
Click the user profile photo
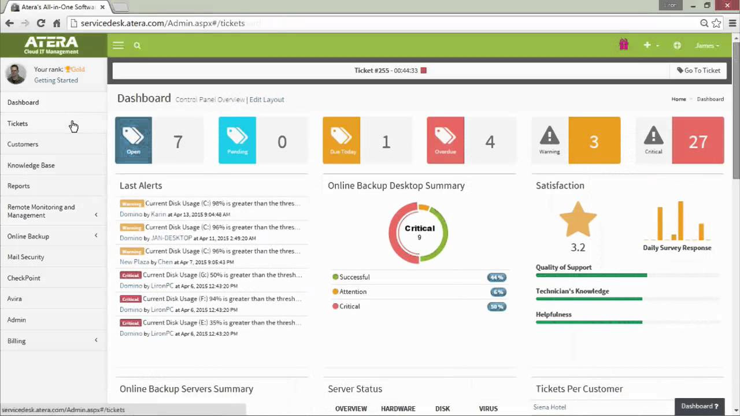pos(16,74)
